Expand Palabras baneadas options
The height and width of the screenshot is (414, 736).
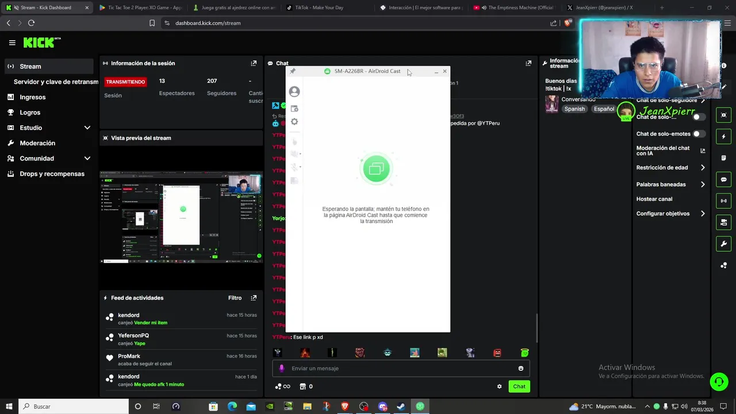tap(703, 185)
